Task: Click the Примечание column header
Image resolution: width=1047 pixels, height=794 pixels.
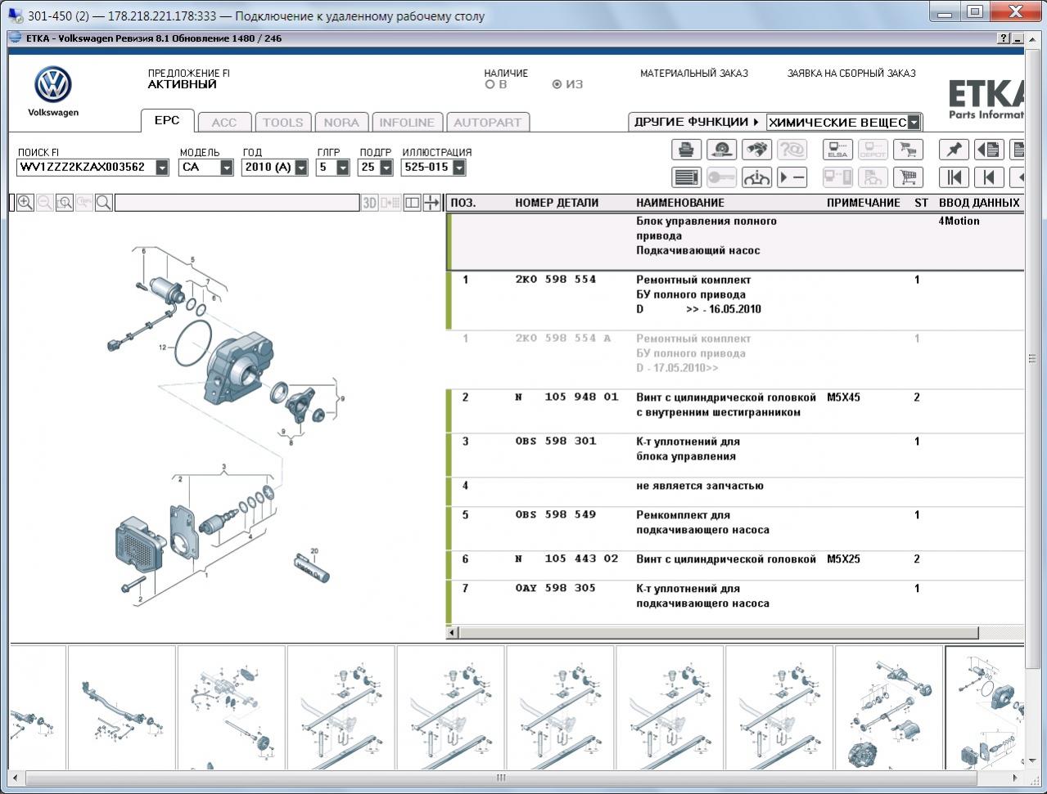Action: click(864, 203)
